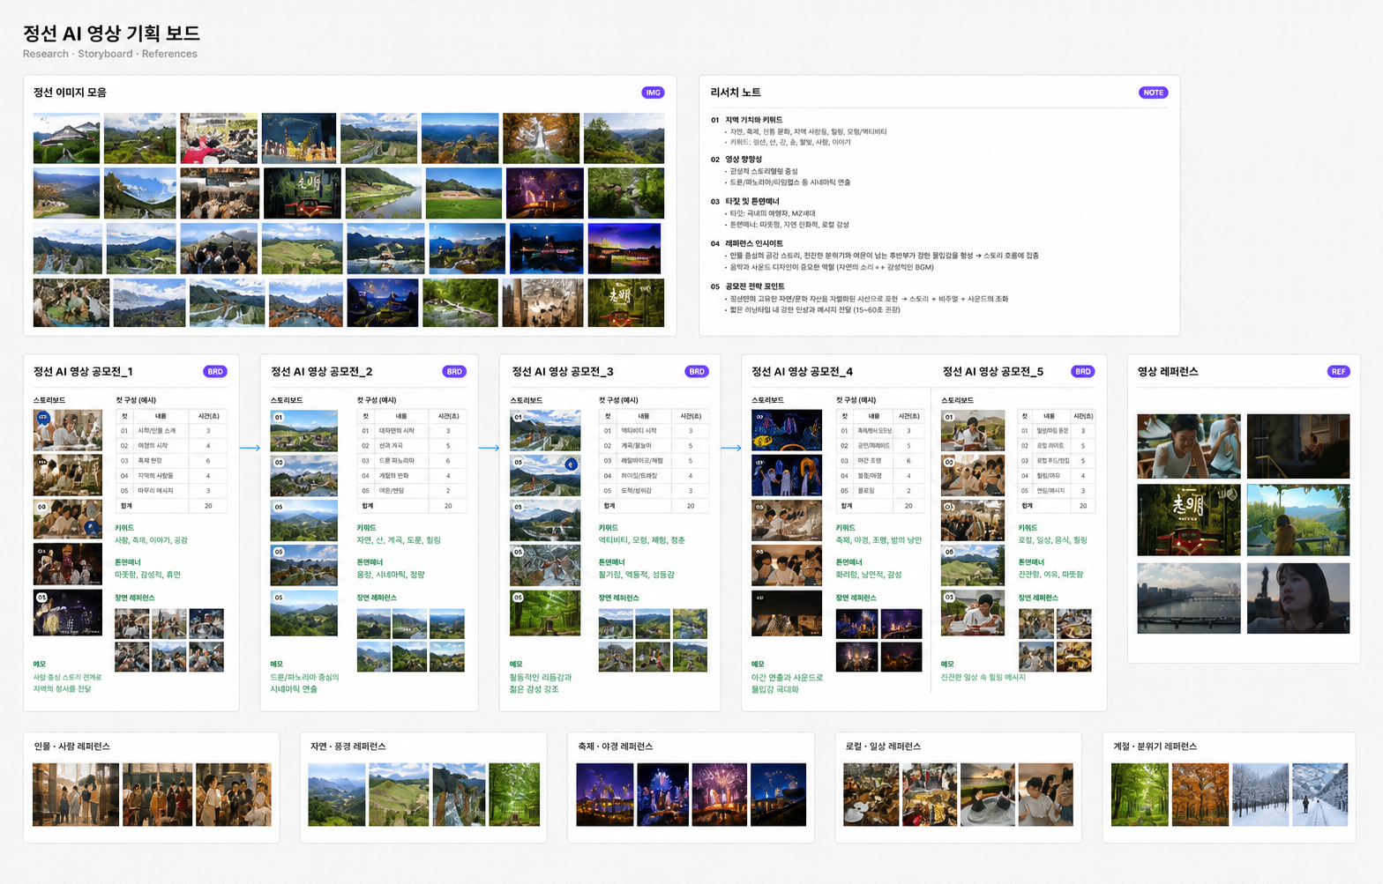
Task: Open the green forest storyboard frame in 공모전_3
Action: coord(546,613)
